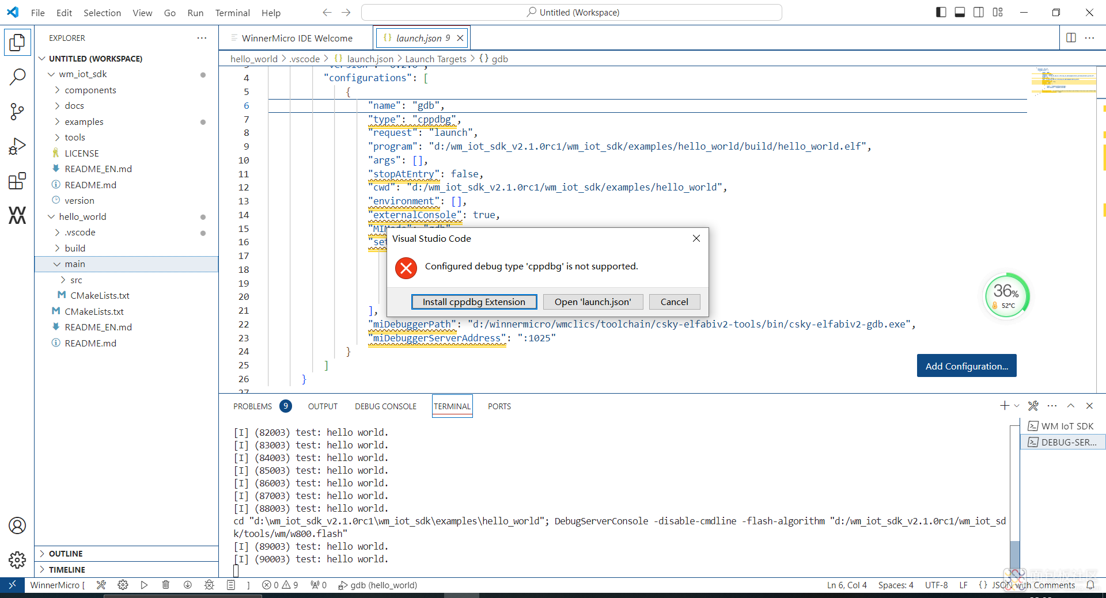This screenshot has width=1106, height=598.
Task: Expand the TIMELINE section
Action: coord(126,570)
